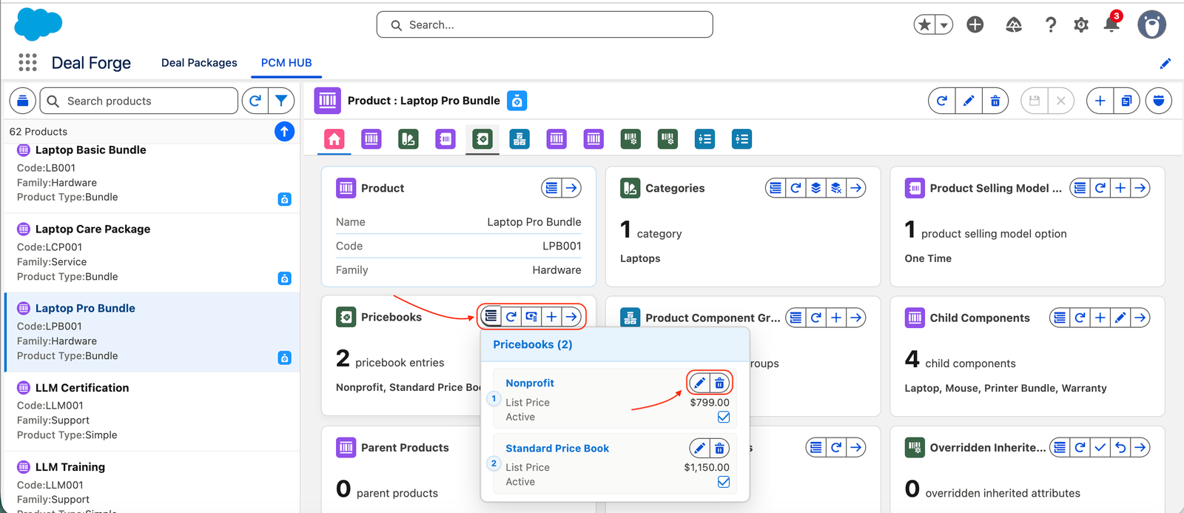The width and height of the screenshot is (1184, 513).
Task: Go to the Home tab icon
Action: click(334, 138)
